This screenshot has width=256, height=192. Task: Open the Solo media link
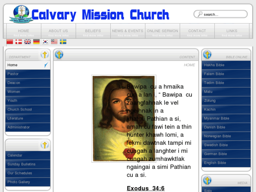click(x=226, y=190)
